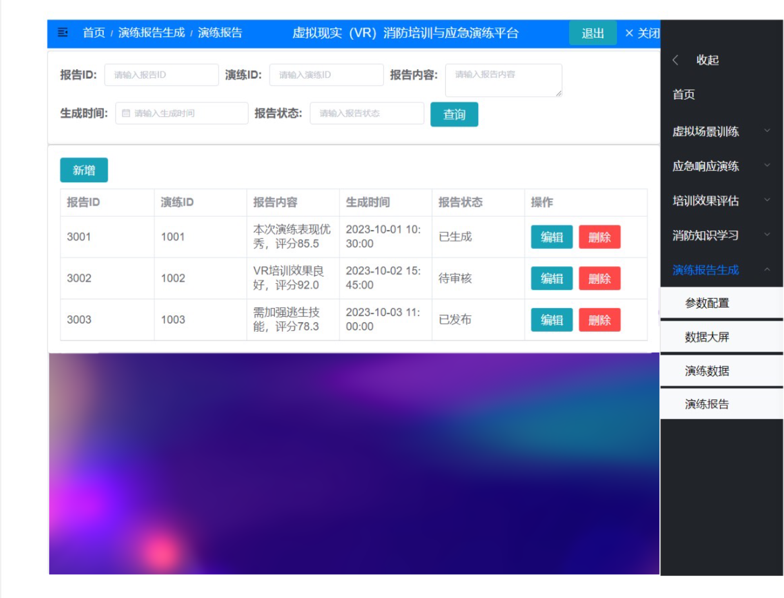Open the 数据大屏 submenu item
Image resolution: width=784 pixels, height=598 pixels.
pyautogui.click(x=707, y=337)
